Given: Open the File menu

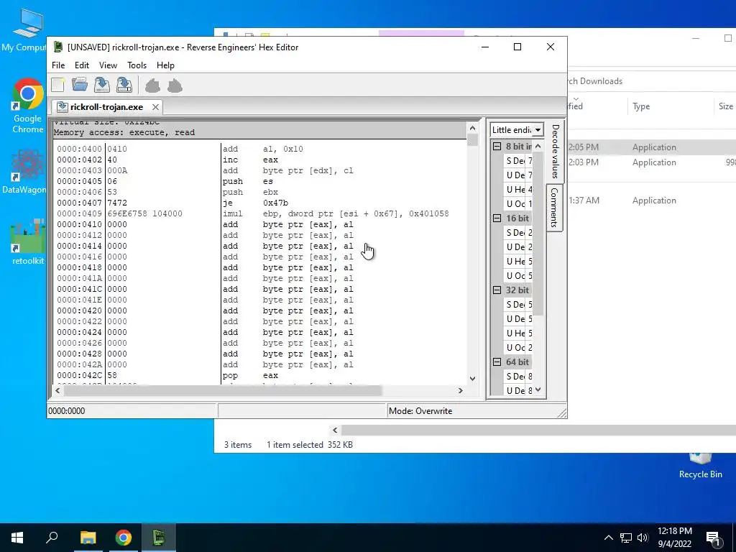Looking at the screenshot, I should click(x=58, y=65).
